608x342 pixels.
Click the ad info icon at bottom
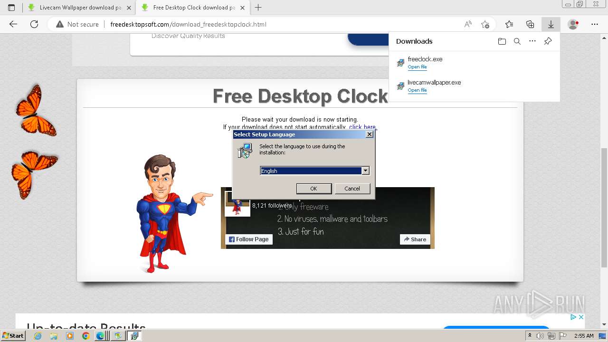click(x=573, y=317)
